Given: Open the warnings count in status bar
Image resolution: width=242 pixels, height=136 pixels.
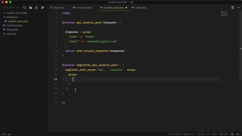Looking at the screenshot, I should coord(10,134).
